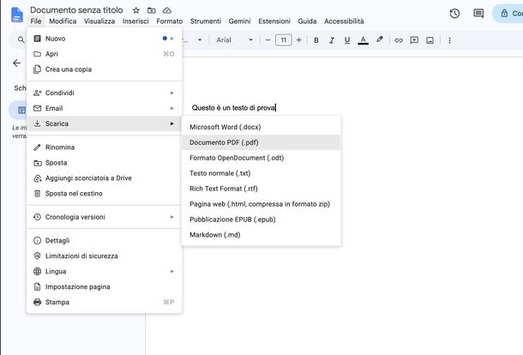Open the text color picker
The width and height of the screenshot is (523, 355).
[x=363, y=40]
